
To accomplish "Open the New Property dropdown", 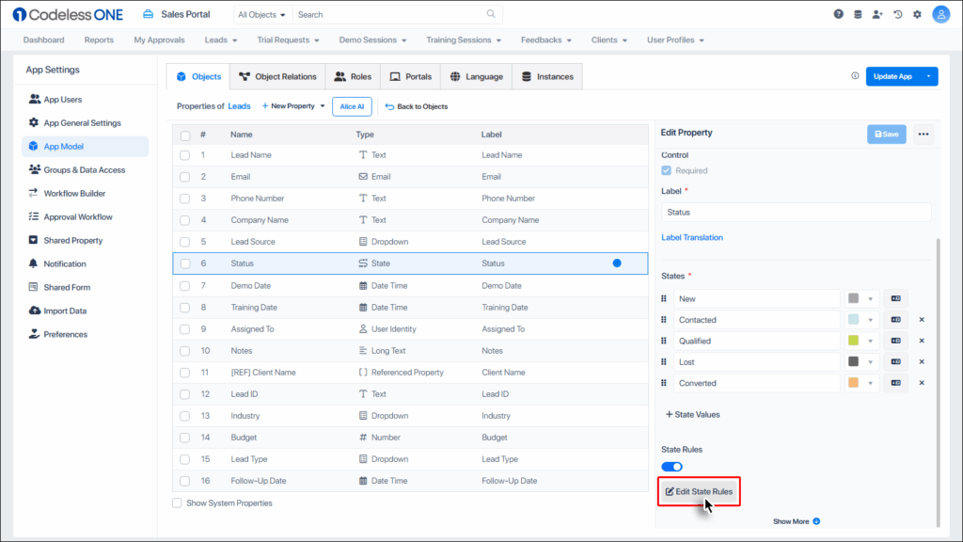I will coord(292,106).
